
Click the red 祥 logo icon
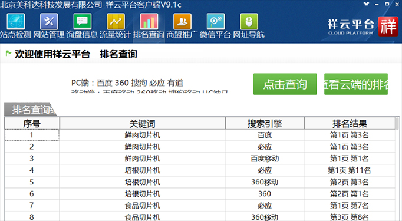pyautogui.click(x=388, y=27)
